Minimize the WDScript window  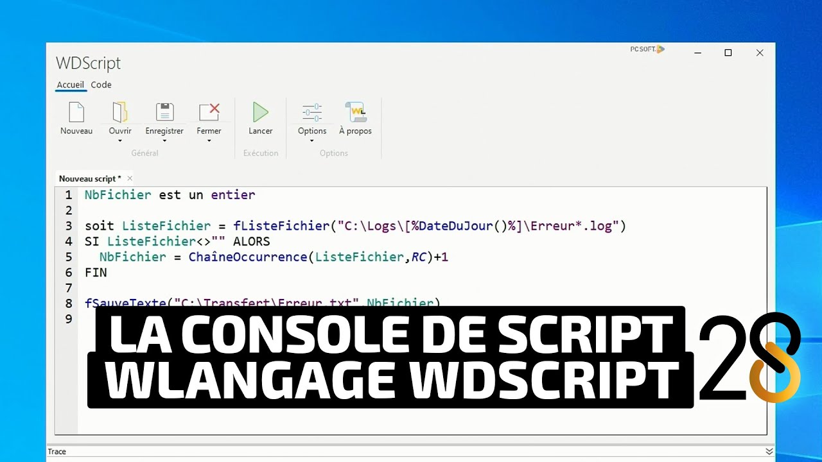pos(697,53)
